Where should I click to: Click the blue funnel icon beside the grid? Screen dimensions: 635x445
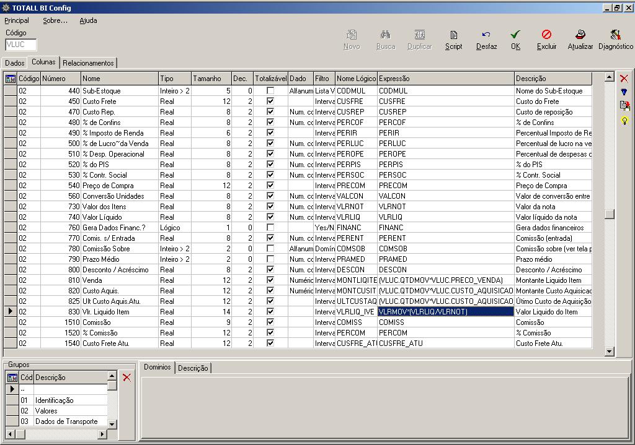coord(624,92)
